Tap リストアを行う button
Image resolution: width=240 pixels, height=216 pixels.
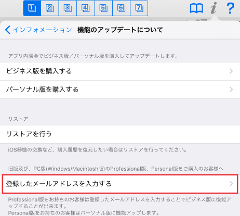[x=120, y=134]
